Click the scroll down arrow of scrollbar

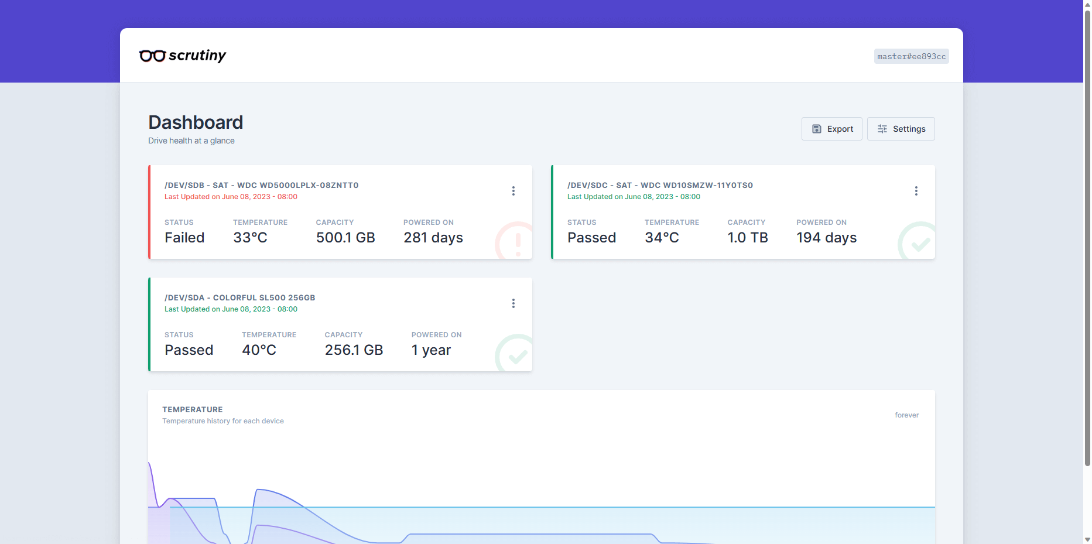(x=1087, y=539)
